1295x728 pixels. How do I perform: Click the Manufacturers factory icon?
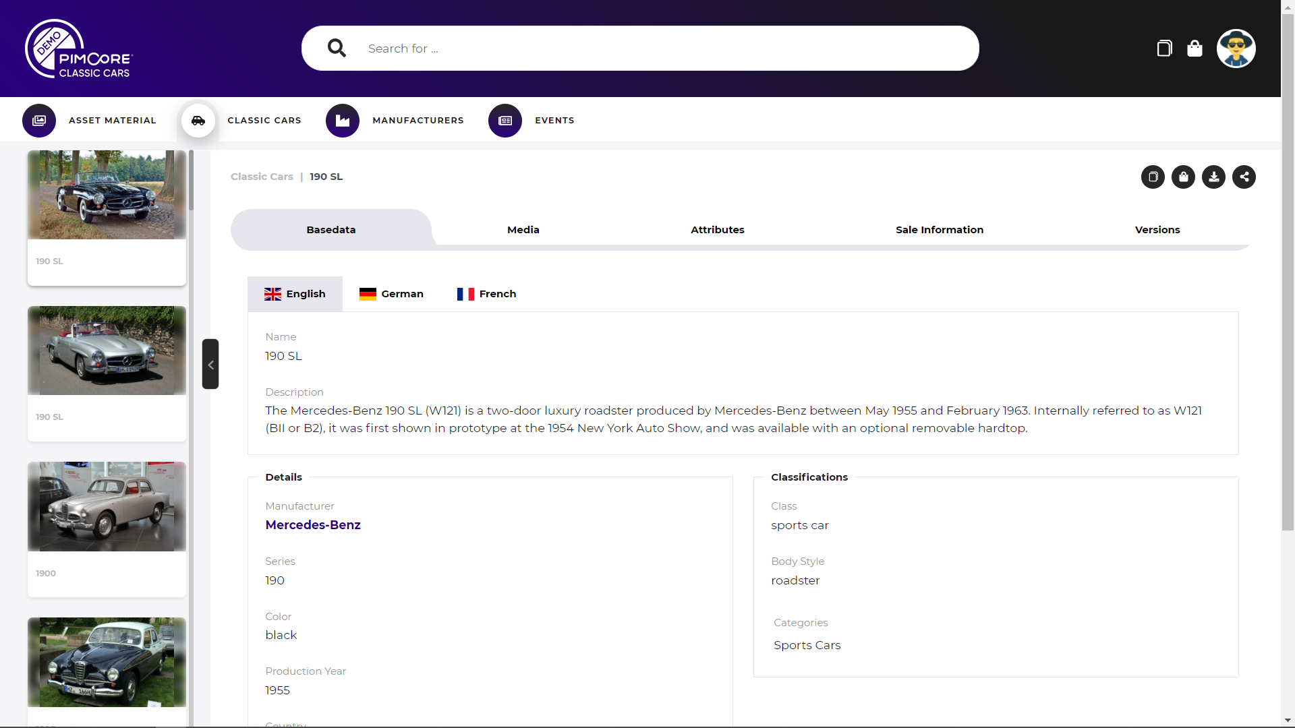[343, 121]
